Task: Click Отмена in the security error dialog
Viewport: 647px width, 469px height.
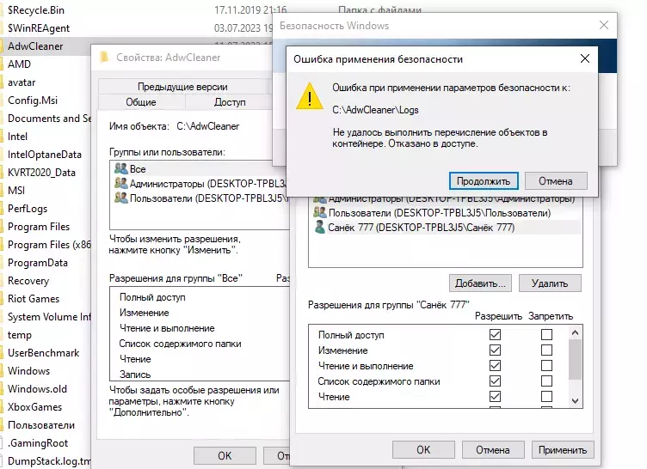Action: tap(556, 181)
